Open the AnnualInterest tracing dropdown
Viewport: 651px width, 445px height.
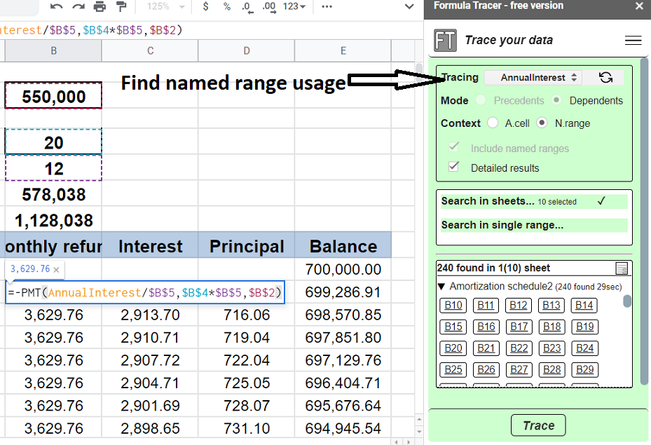[533, 78]
